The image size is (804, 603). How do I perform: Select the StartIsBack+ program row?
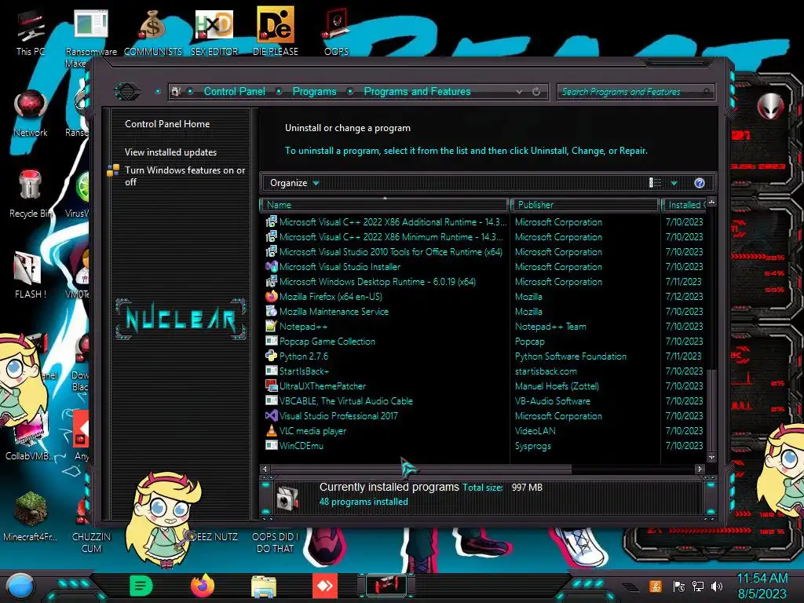tap(484, 371)
